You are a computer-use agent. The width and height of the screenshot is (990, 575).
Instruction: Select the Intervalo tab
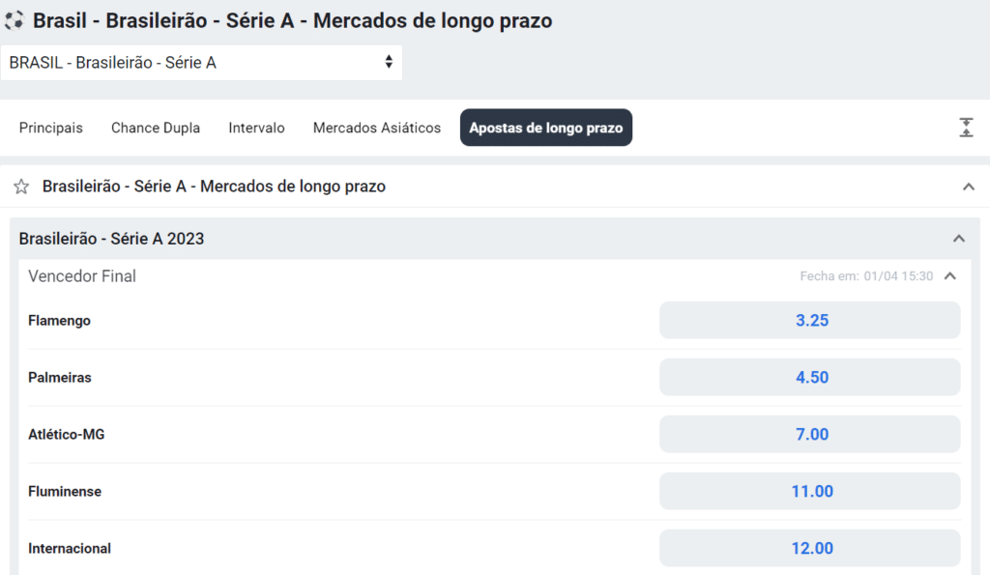[x=256, y=128]
